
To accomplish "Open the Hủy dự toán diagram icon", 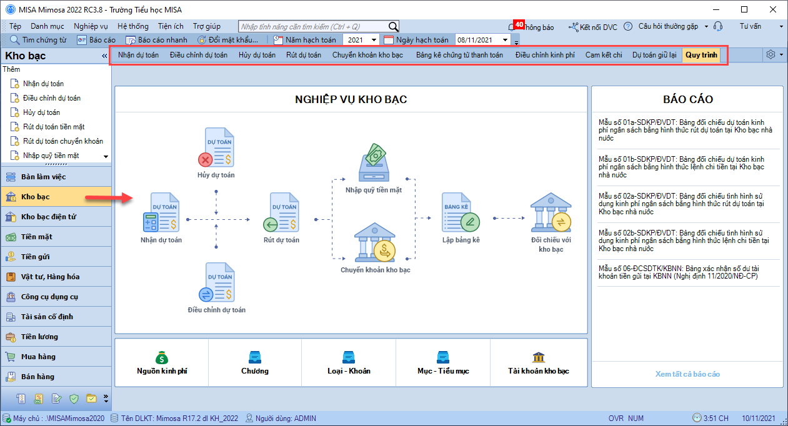I will (x=216, y=147).
